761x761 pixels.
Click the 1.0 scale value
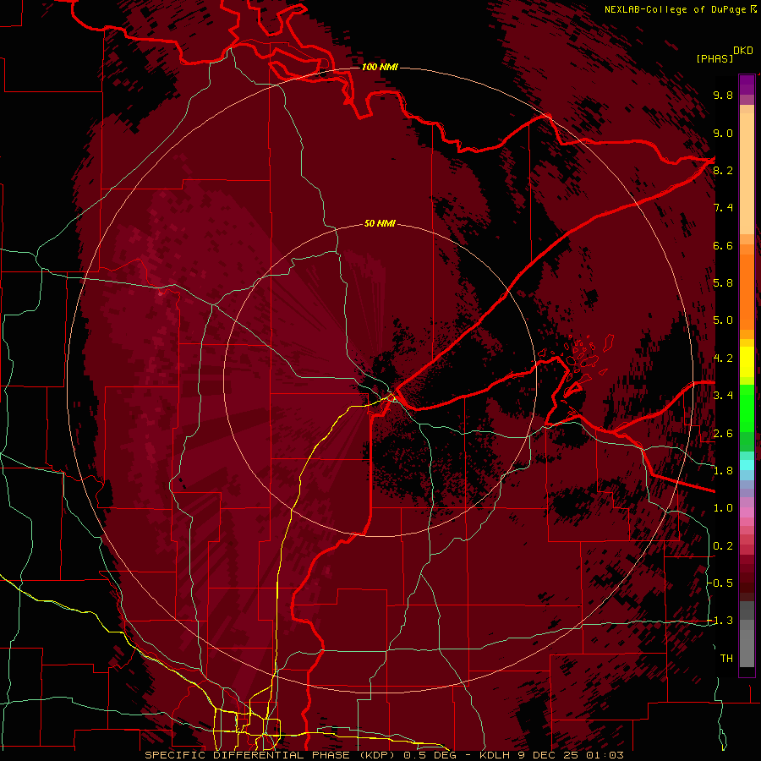(x=723, y=508)
